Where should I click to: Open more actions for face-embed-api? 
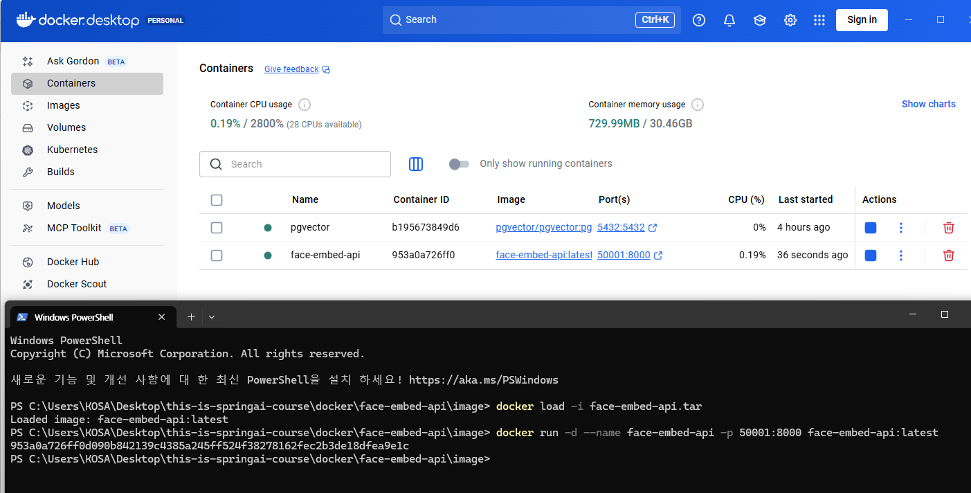click(x=900, y=256)
